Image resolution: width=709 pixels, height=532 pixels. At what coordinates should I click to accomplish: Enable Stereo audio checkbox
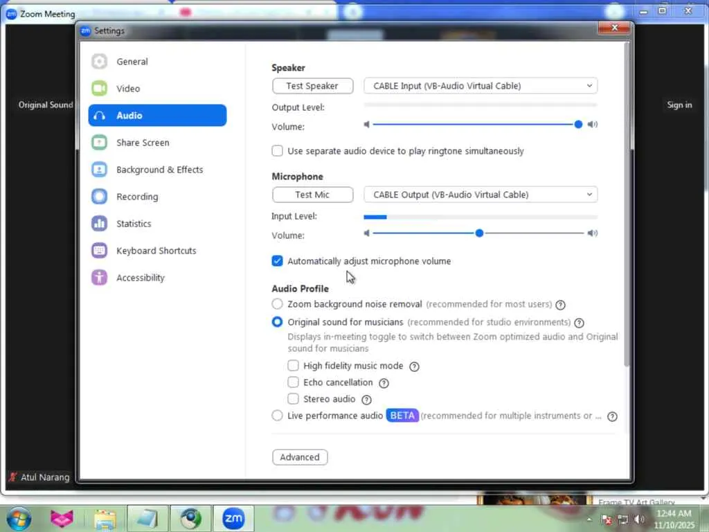tap(293, 398)
